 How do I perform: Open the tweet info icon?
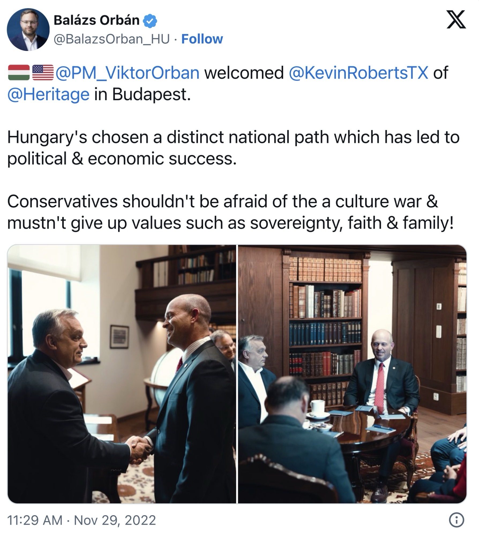point(456,520)
